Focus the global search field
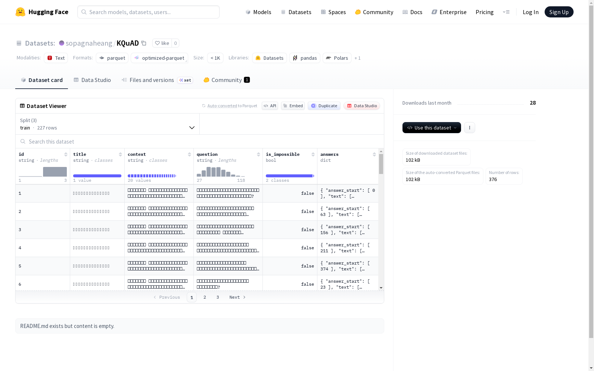Screen dimensions: 594x371 click(x=148, y=12)
